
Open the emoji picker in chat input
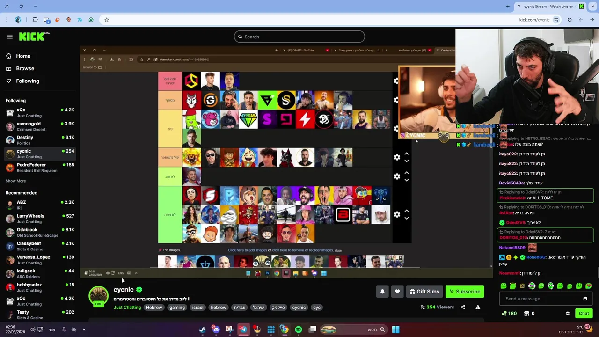[x=585, y=299]
